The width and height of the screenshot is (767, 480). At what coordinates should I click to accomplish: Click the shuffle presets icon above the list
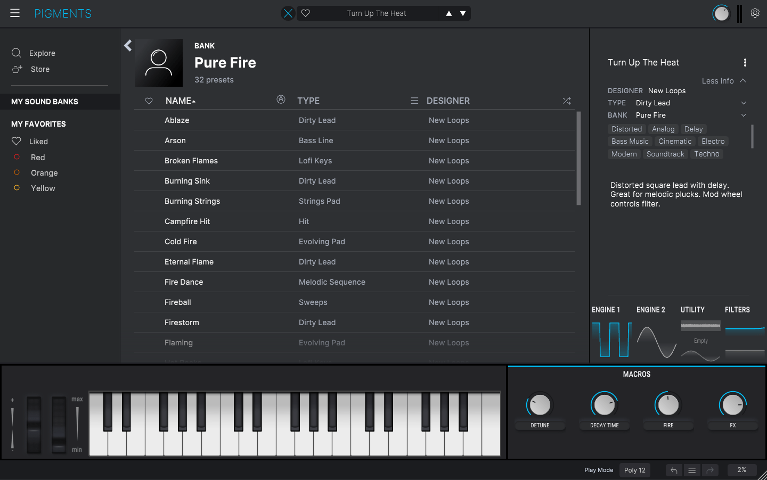coord(566,101)
